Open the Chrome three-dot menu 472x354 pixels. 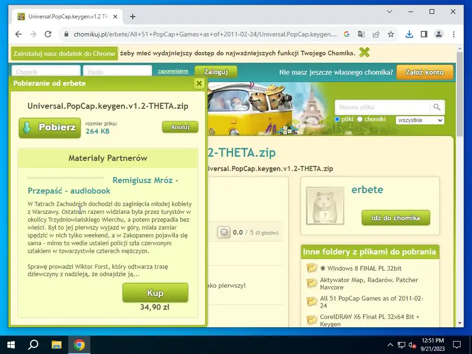tap(454, 34)
